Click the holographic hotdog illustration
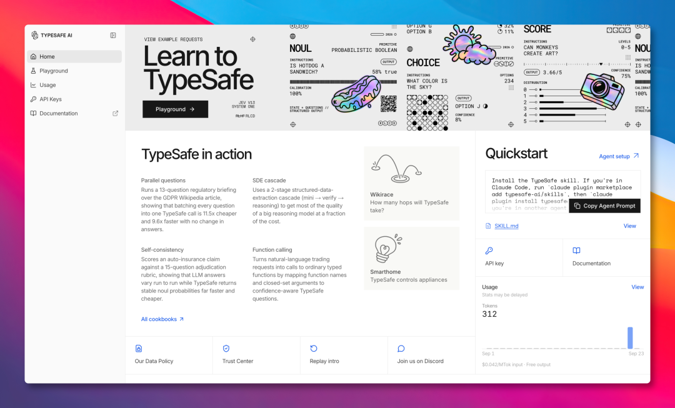 (356, 94)
